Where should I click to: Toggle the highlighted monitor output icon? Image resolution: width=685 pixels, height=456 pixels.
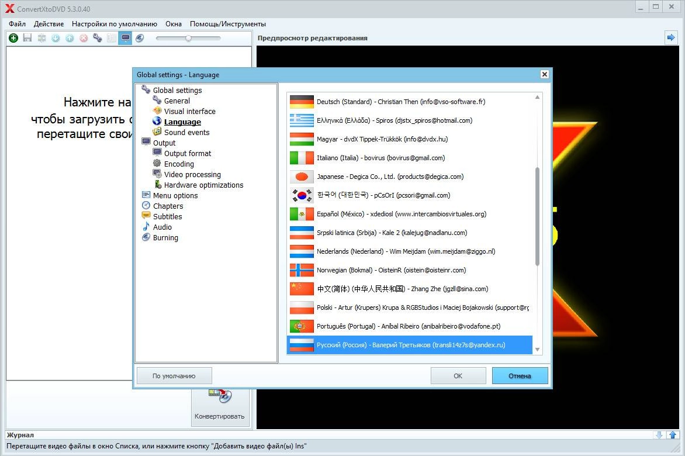point(126,38)
